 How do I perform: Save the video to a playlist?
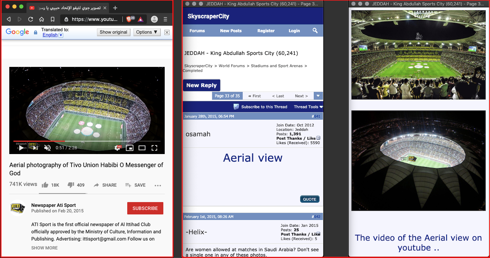(135, 185)
